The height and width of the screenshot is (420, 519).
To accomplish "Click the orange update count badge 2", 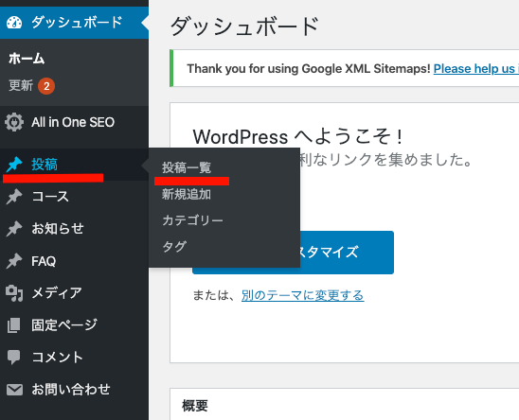I will point(46,86).
